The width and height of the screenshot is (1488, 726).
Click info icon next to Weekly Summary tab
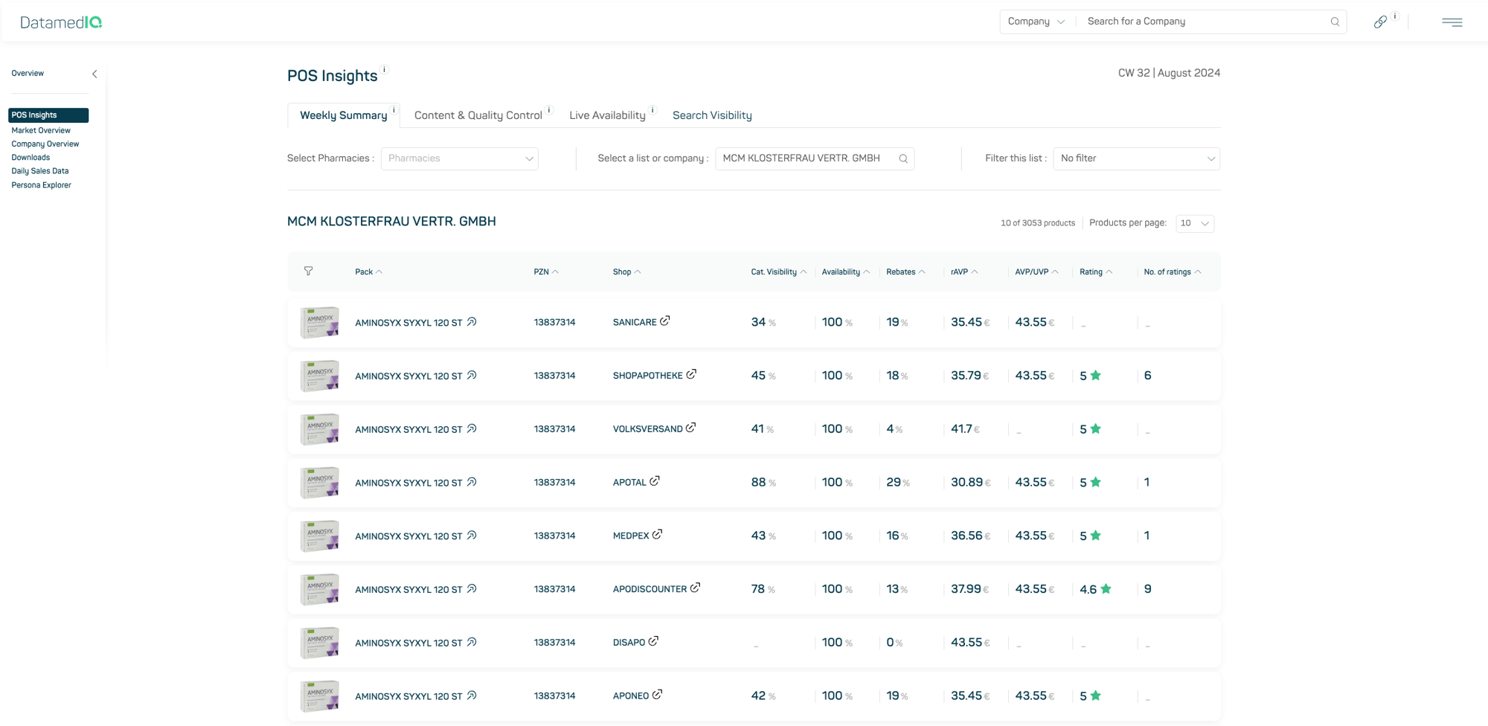pos(394,109)
